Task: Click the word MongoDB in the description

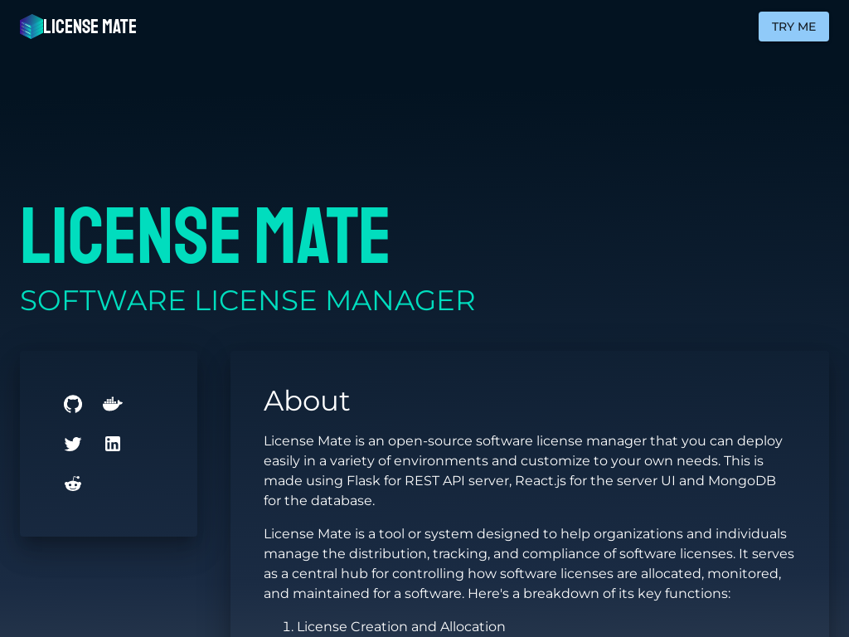Action: (741, 481)
